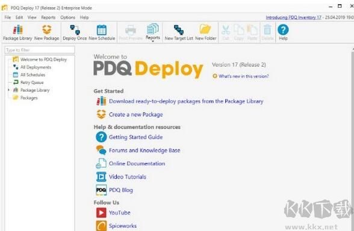Click the box icon beside Create a new Package
This screenshot has height=231, width=354.
click(101, 114)
